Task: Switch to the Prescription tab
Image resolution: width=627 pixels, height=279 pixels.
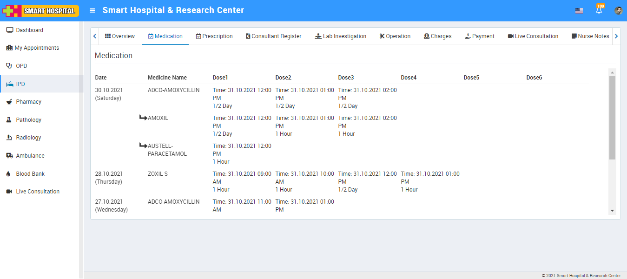Action: tap(214, 36)
